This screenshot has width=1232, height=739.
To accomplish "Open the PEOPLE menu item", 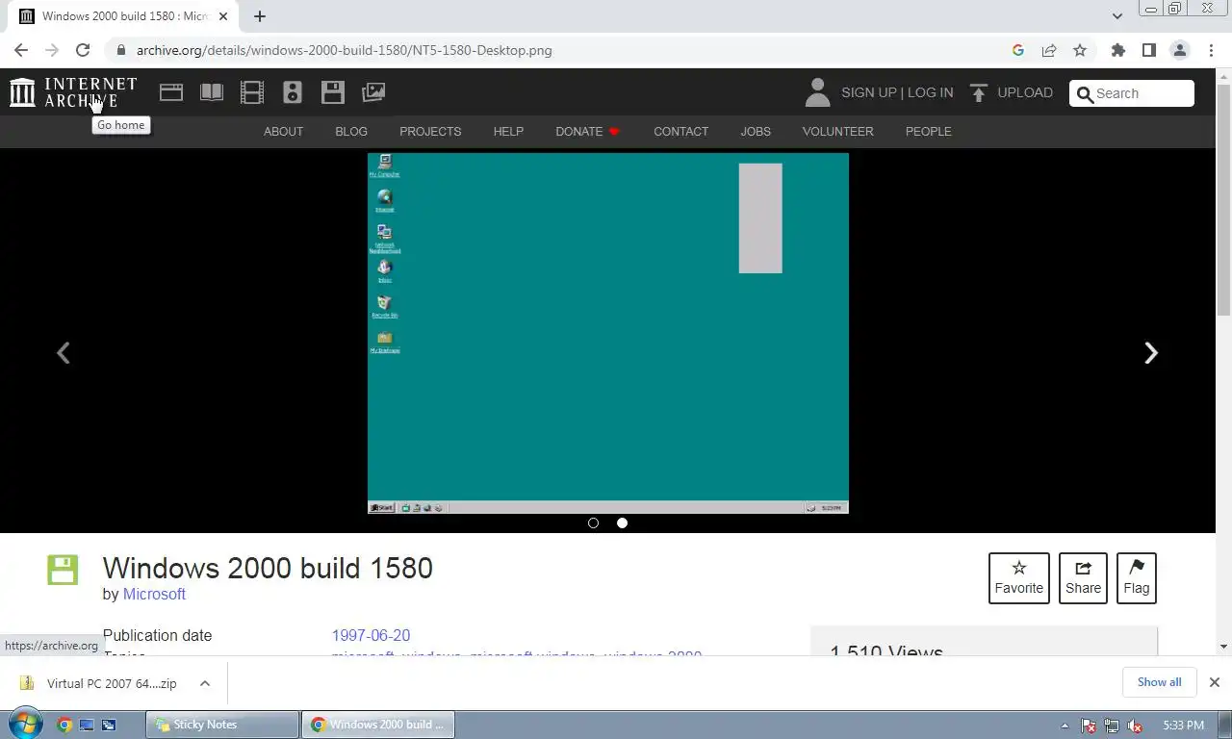I will (928, 131).
